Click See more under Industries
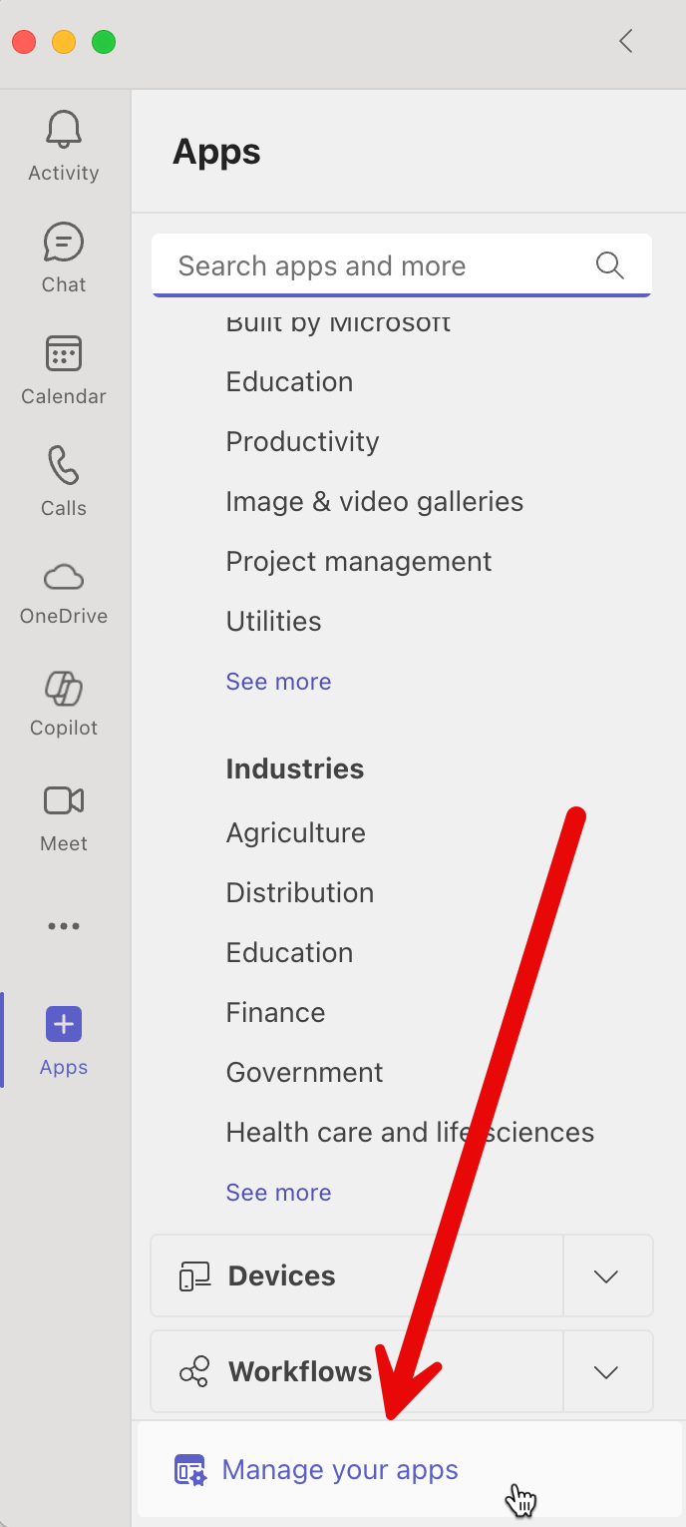The image size is (686, 1527). (x=278, y=1192)
